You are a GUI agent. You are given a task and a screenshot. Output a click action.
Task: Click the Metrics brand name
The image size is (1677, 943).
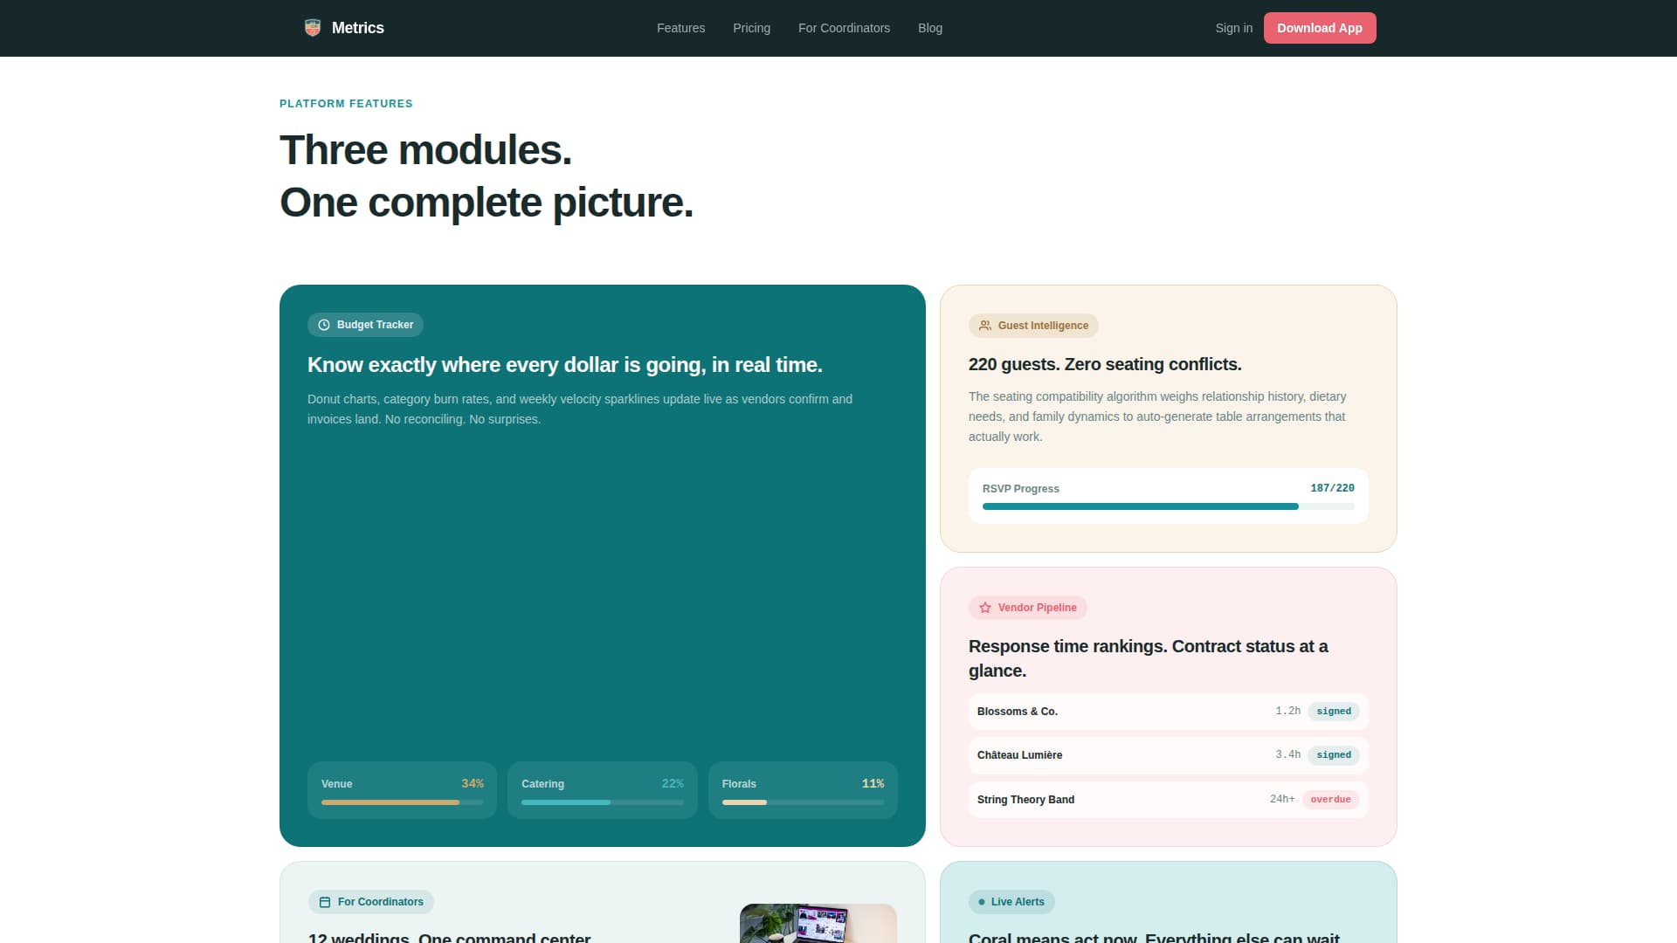(358, 28)
